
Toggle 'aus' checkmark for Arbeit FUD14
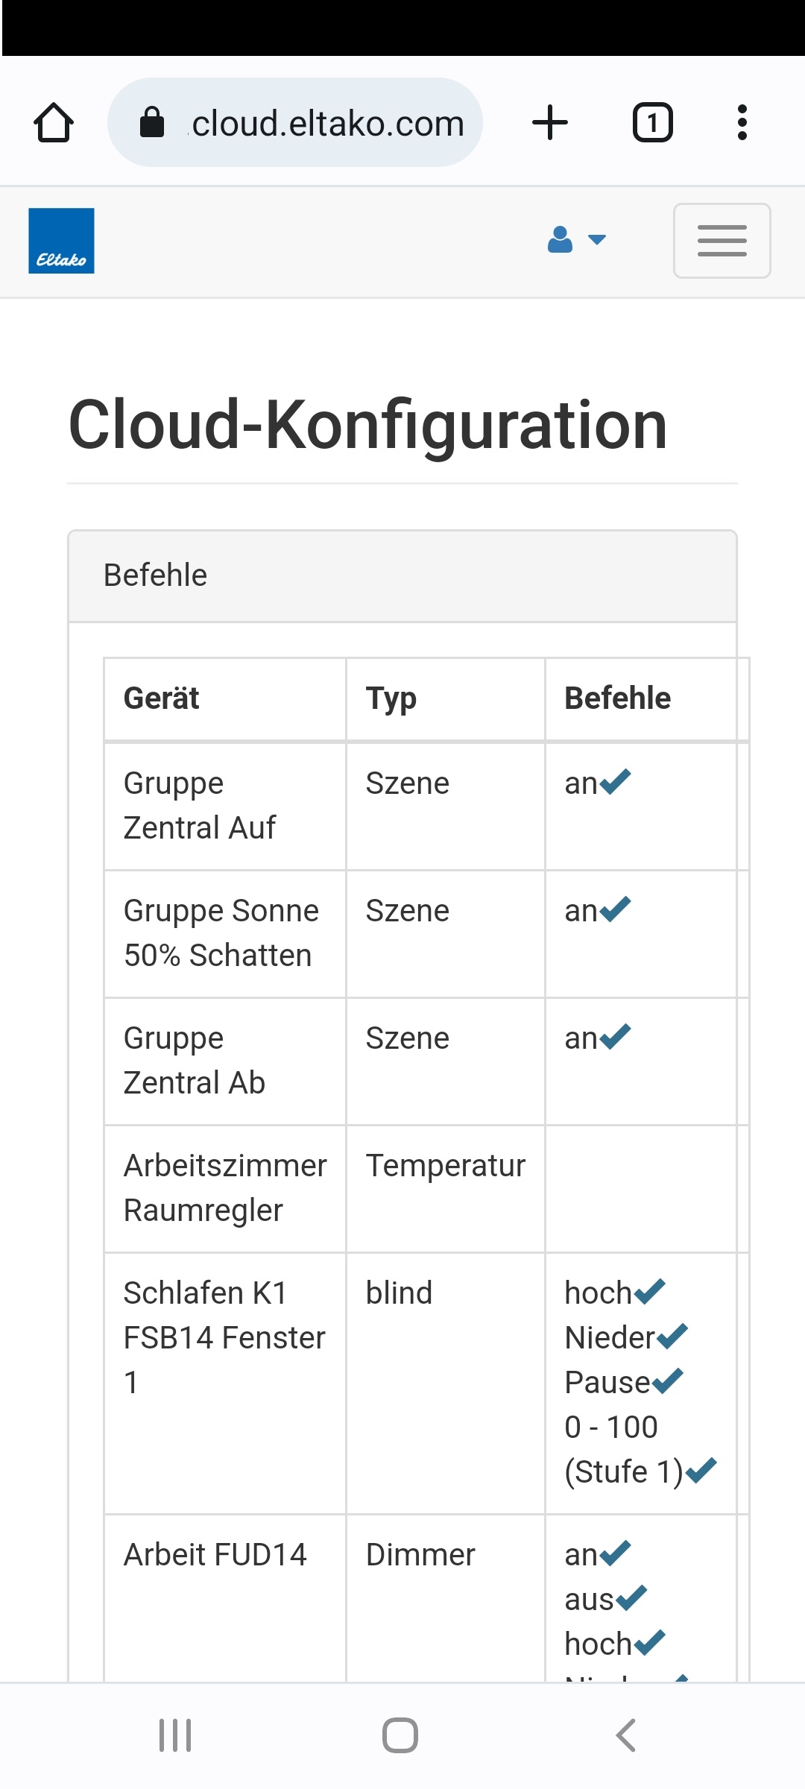coord(631,1598)
